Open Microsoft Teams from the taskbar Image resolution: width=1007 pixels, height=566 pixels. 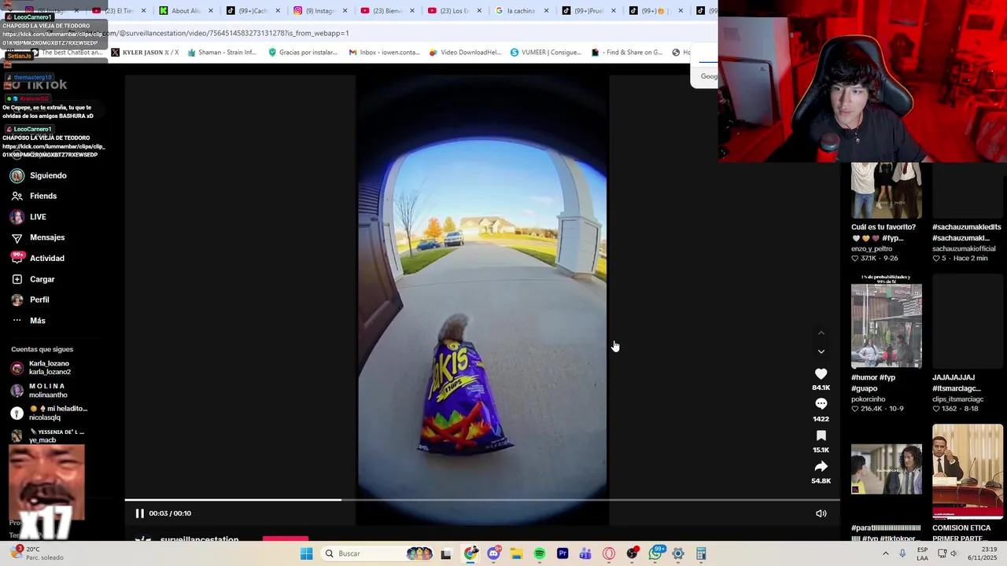point(585,553)
